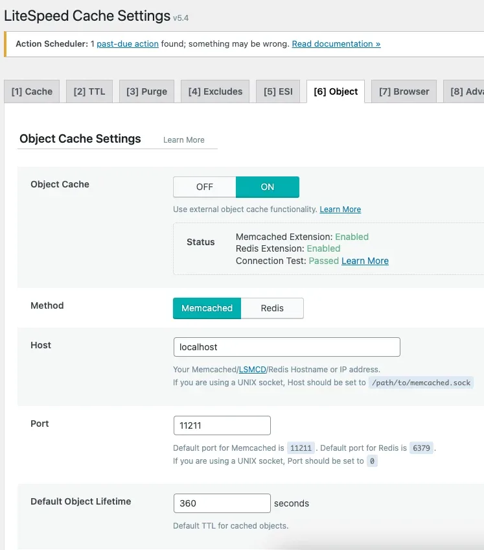This screenshot has width=484, height=550.
Task: Select the [6] Object tab
Action: 336,91
